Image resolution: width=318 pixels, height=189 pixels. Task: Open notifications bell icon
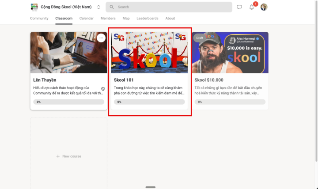(251, 7)
